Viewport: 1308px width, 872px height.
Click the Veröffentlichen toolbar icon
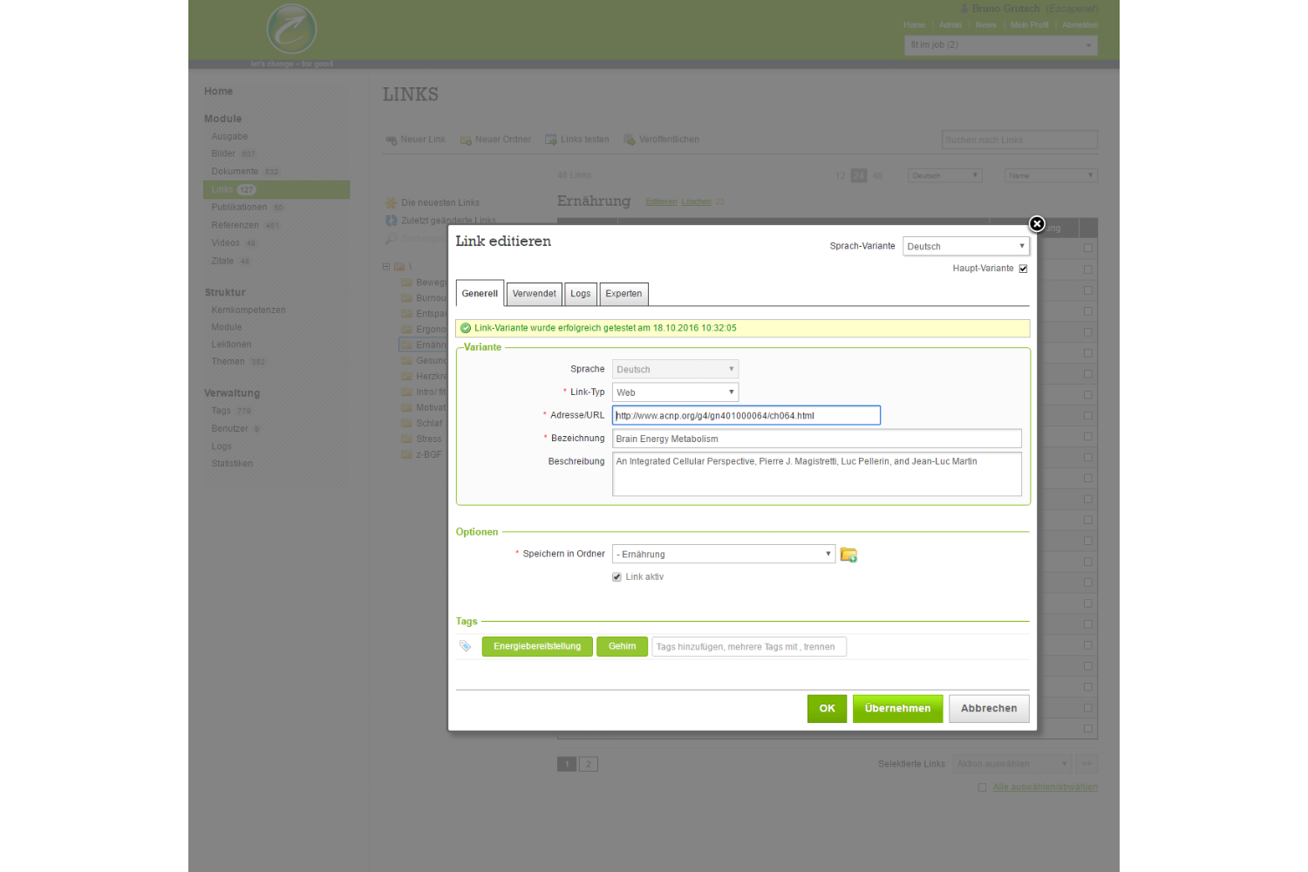tap(630, 140)
